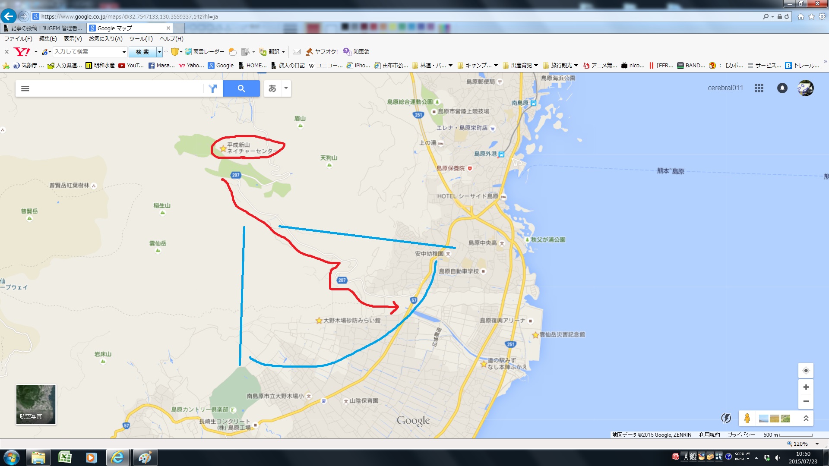Click the browser Forward arrow button
829x466 pixels.
23,16
